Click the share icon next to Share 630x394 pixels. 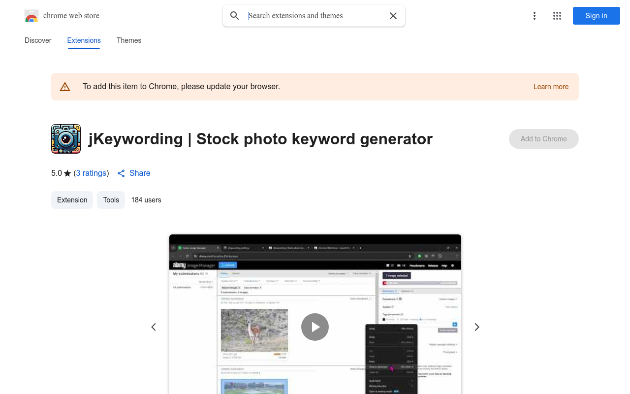[x=121, y=173]
